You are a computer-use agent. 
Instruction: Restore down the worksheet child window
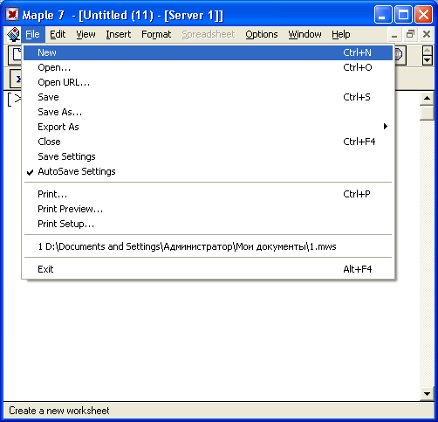tap(410, 35)
